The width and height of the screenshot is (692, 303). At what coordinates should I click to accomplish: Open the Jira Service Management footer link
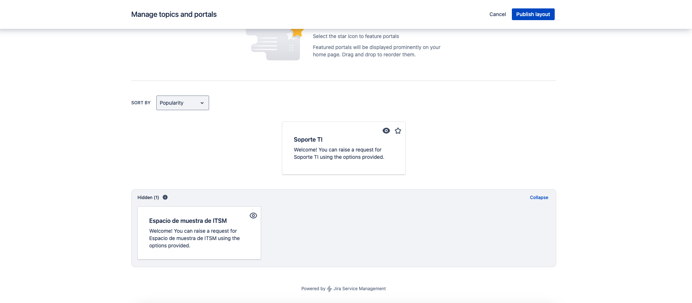[x=359, y=289]
